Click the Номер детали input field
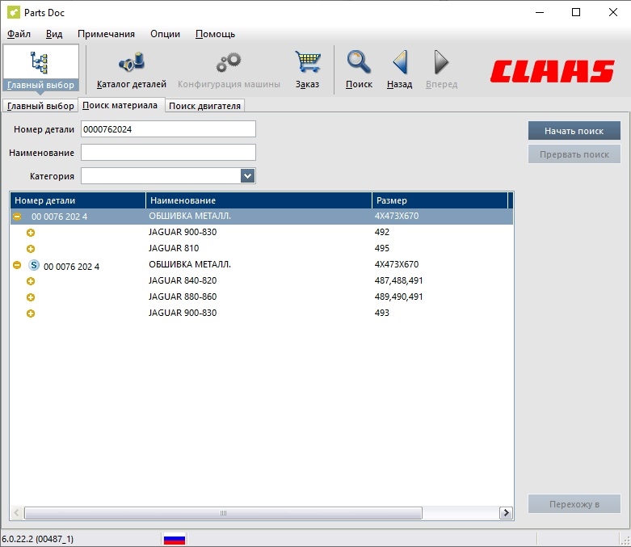 pos(168,129)
